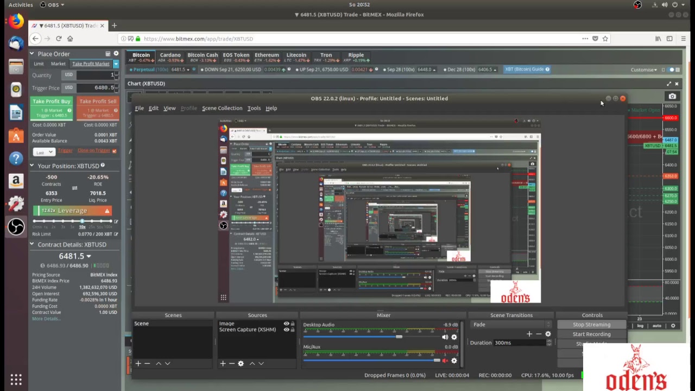Click Start Recording in OBS
Viewport: 695px width, 391px height.
[591, 335]
